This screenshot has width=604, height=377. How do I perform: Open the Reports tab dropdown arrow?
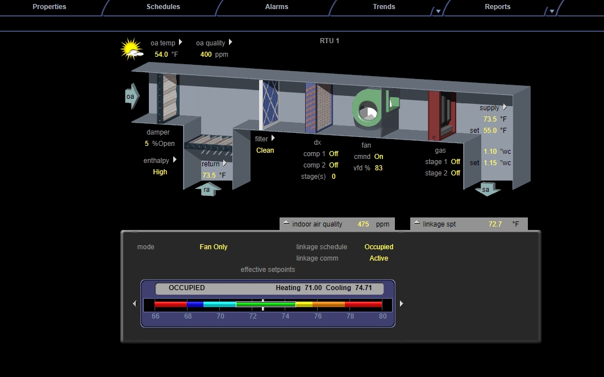pos(552,11)
